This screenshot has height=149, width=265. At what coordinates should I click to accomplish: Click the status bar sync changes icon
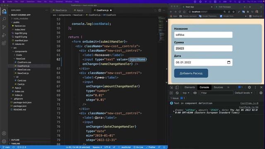13,147
